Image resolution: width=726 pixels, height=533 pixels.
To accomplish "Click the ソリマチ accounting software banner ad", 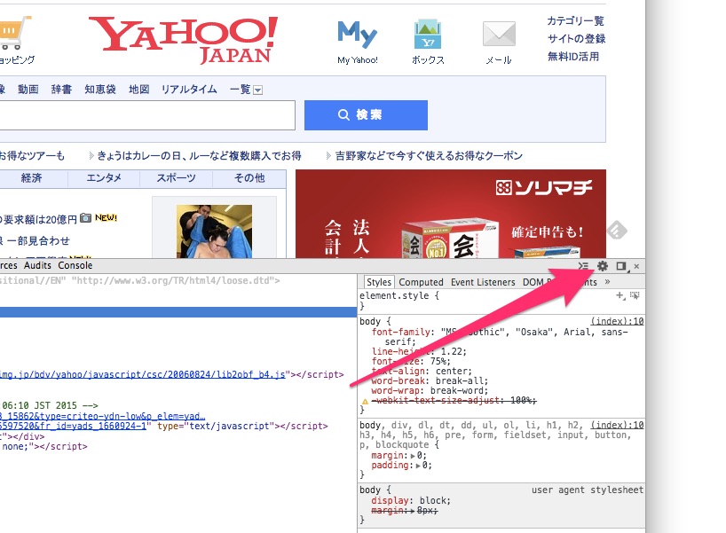I will pyautogui.click(x=451, y=214).
